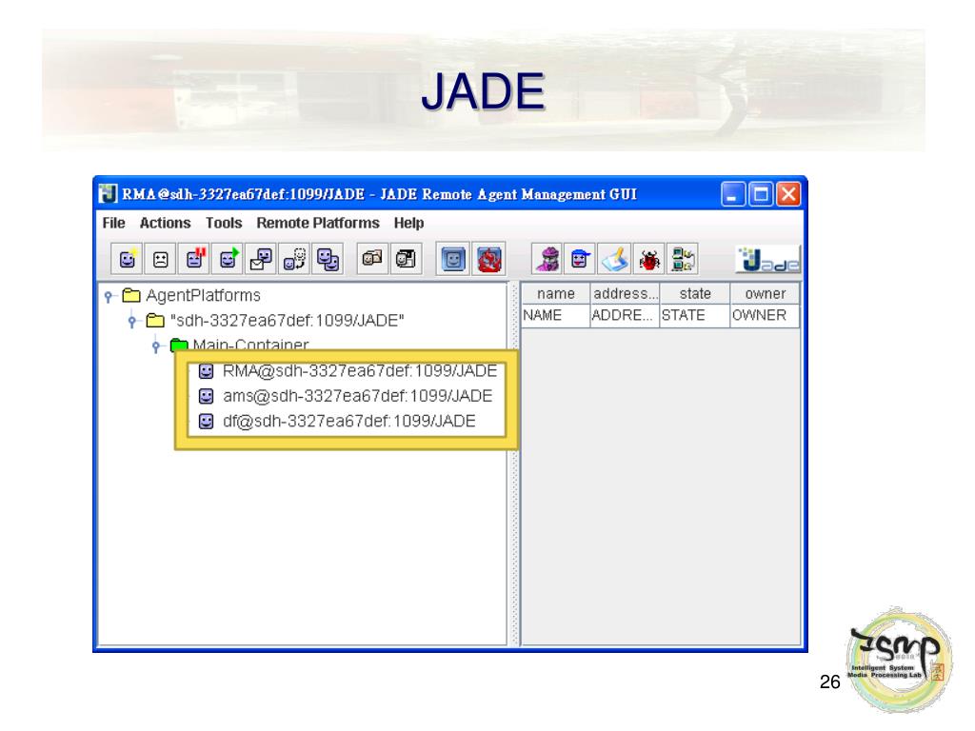This screenshot has height=731, width=975.
Task: Click the green Main-Container folder icon
Action: coord(179,345)
